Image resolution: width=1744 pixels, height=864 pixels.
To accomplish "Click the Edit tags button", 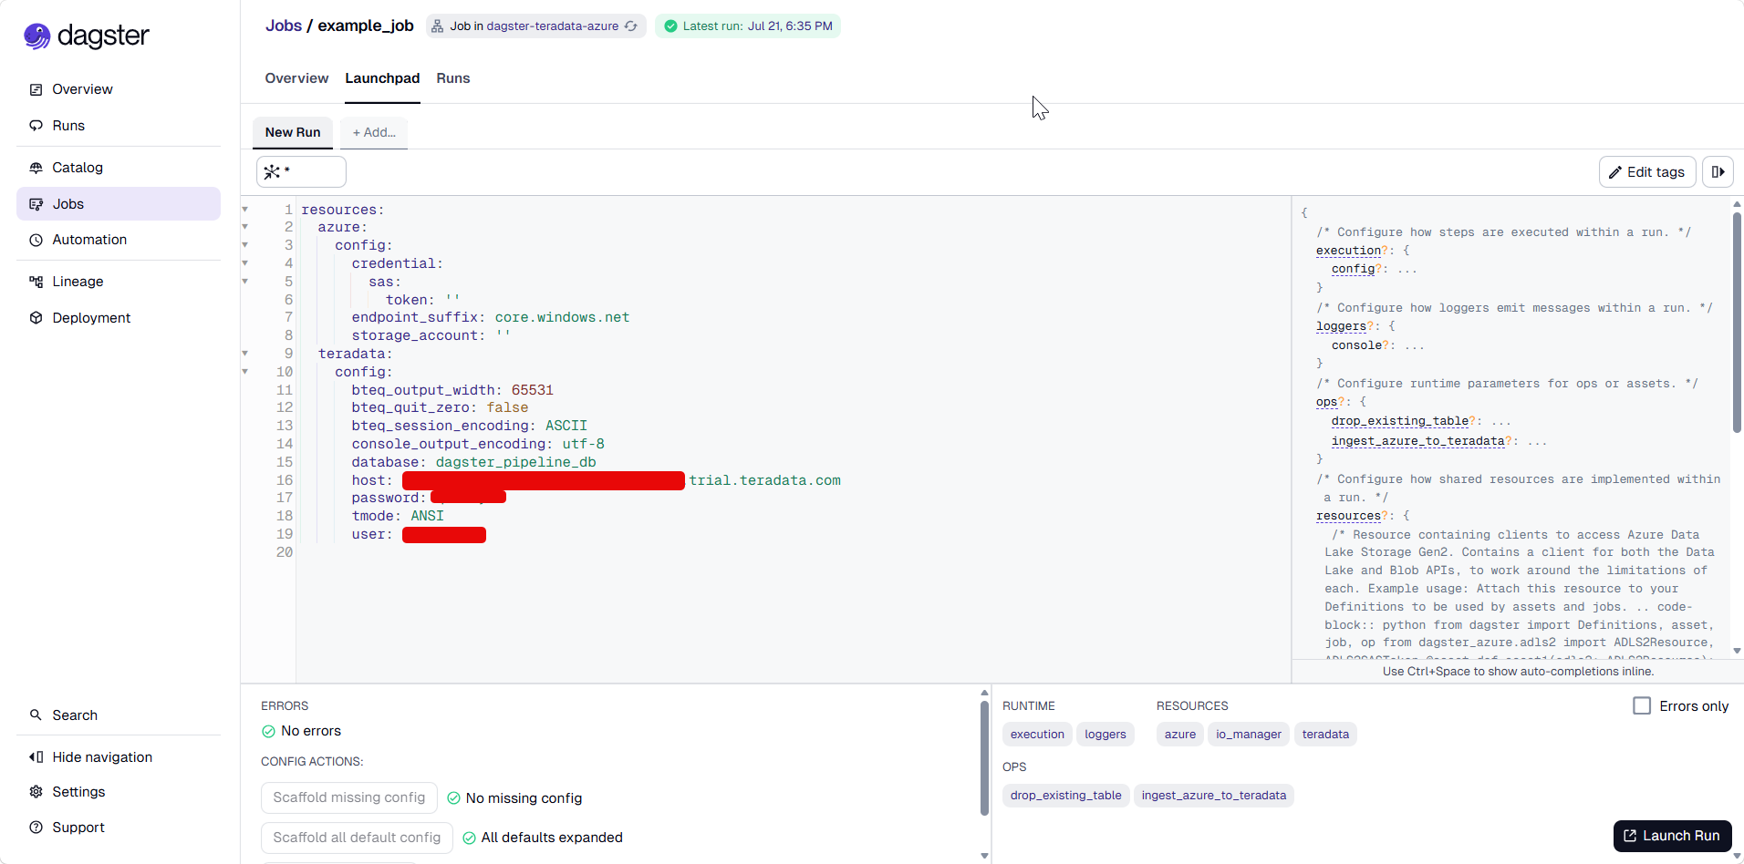I will pos(1647,172).
